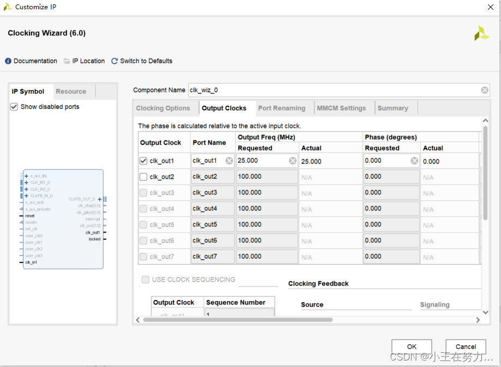501x367 pixels.
Task: Click the reset port in IP symbol
Action: 30,216
